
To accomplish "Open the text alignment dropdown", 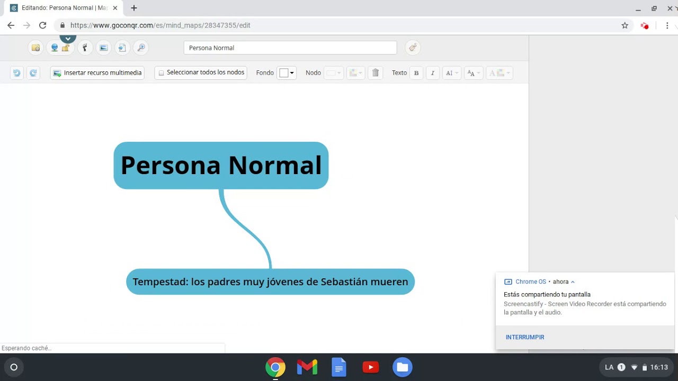I will tap(451, 73).
